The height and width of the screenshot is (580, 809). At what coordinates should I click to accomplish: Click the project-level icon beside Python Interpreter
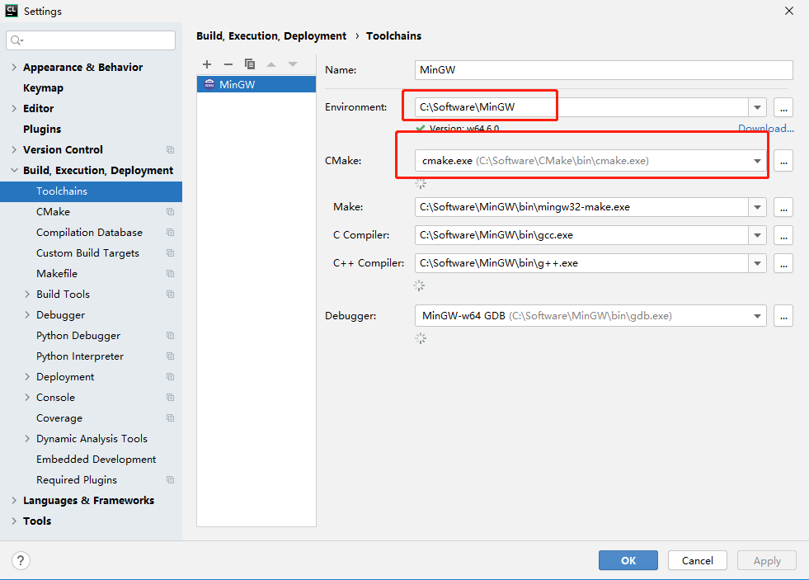coord(170,356)
